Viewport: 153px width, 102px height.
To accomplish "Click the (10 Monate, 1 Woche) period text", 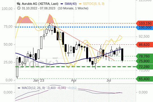I will point(73,8).
